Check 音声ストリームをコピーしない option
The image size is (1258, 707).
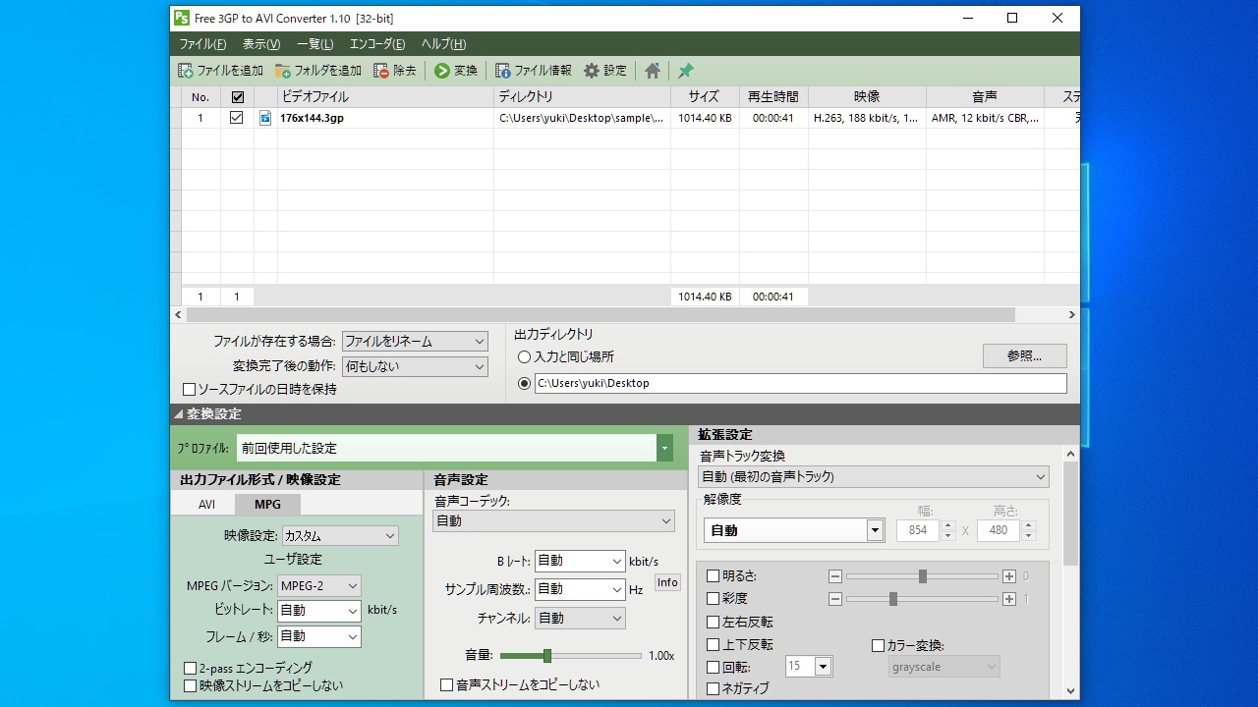tap(447, 684)
